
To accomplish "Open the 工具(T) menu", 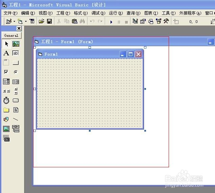I will pyautogui.click(x=169, y=13).
